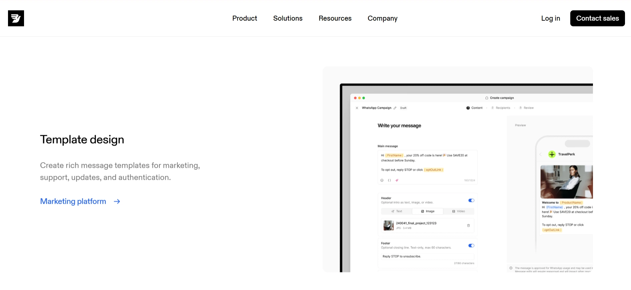Select the Video header type
Viewport: 631px width, 290px height.
[458, 211]
